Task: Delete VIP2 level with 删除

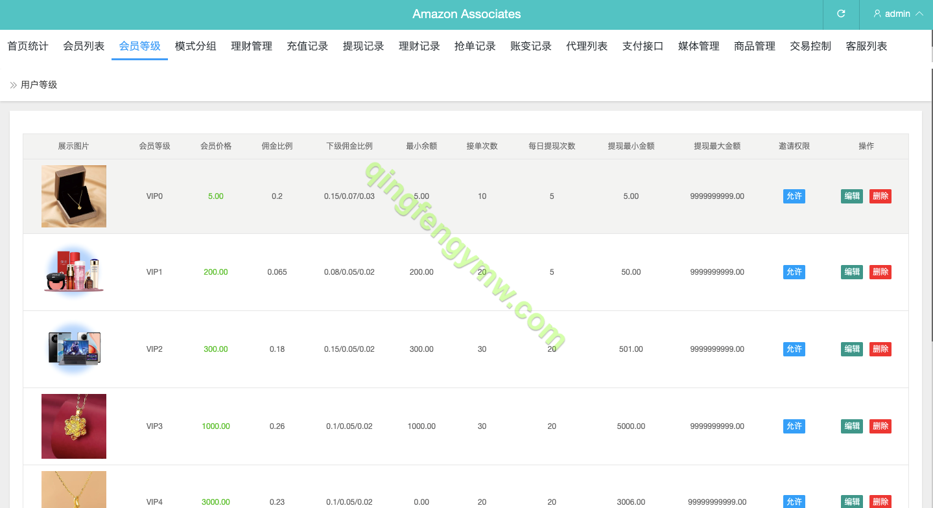Action: click(x=880, y=349)
